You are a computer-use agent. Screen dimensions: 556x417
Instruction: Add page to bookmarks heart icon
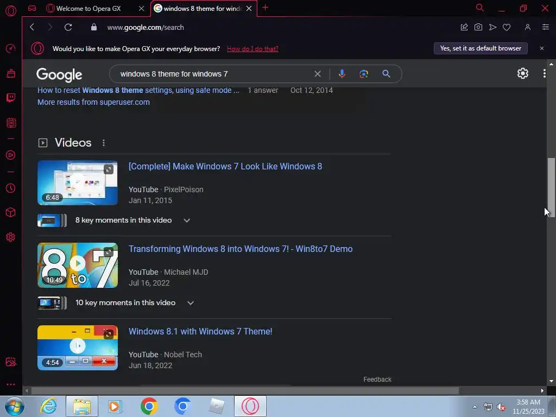507,27
